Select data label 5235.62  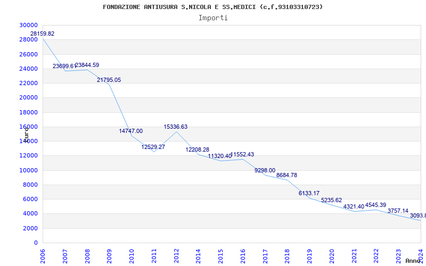(331, 200)
